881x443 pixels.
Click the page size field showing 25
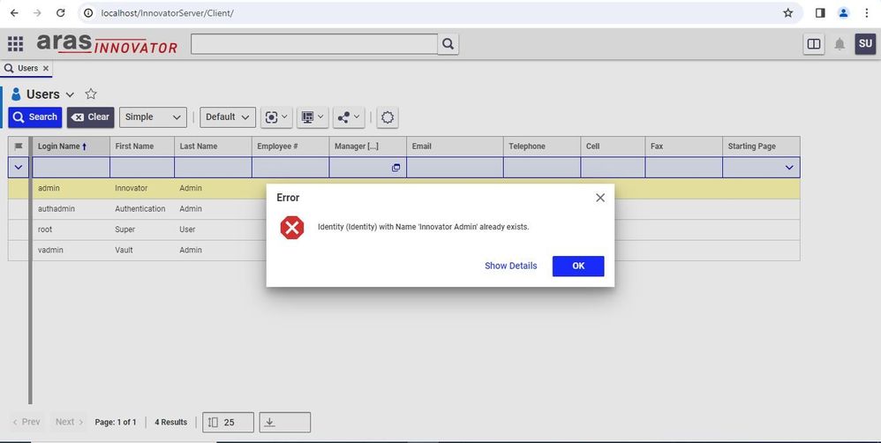(229, 423)
